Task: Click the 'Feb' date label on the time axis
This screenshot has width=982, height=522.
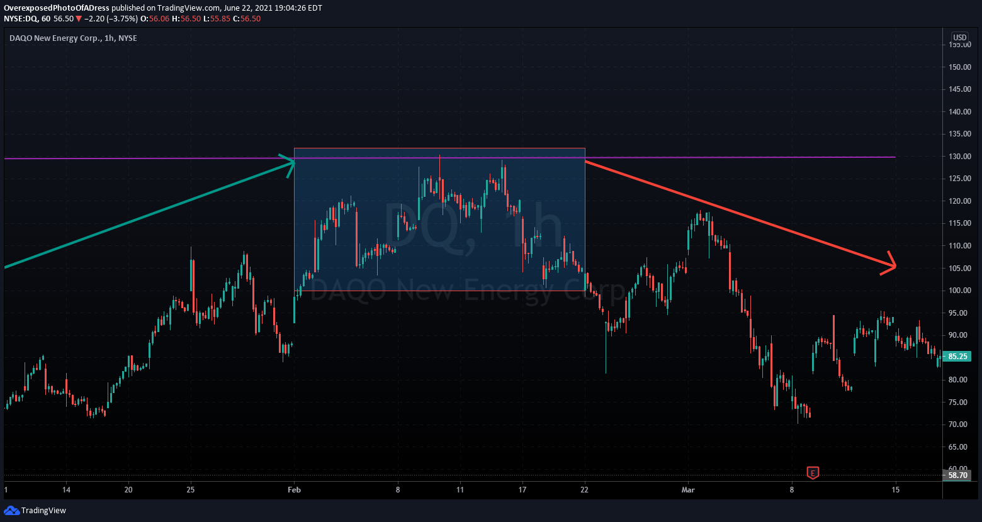Action: click(x=294, y=489)
